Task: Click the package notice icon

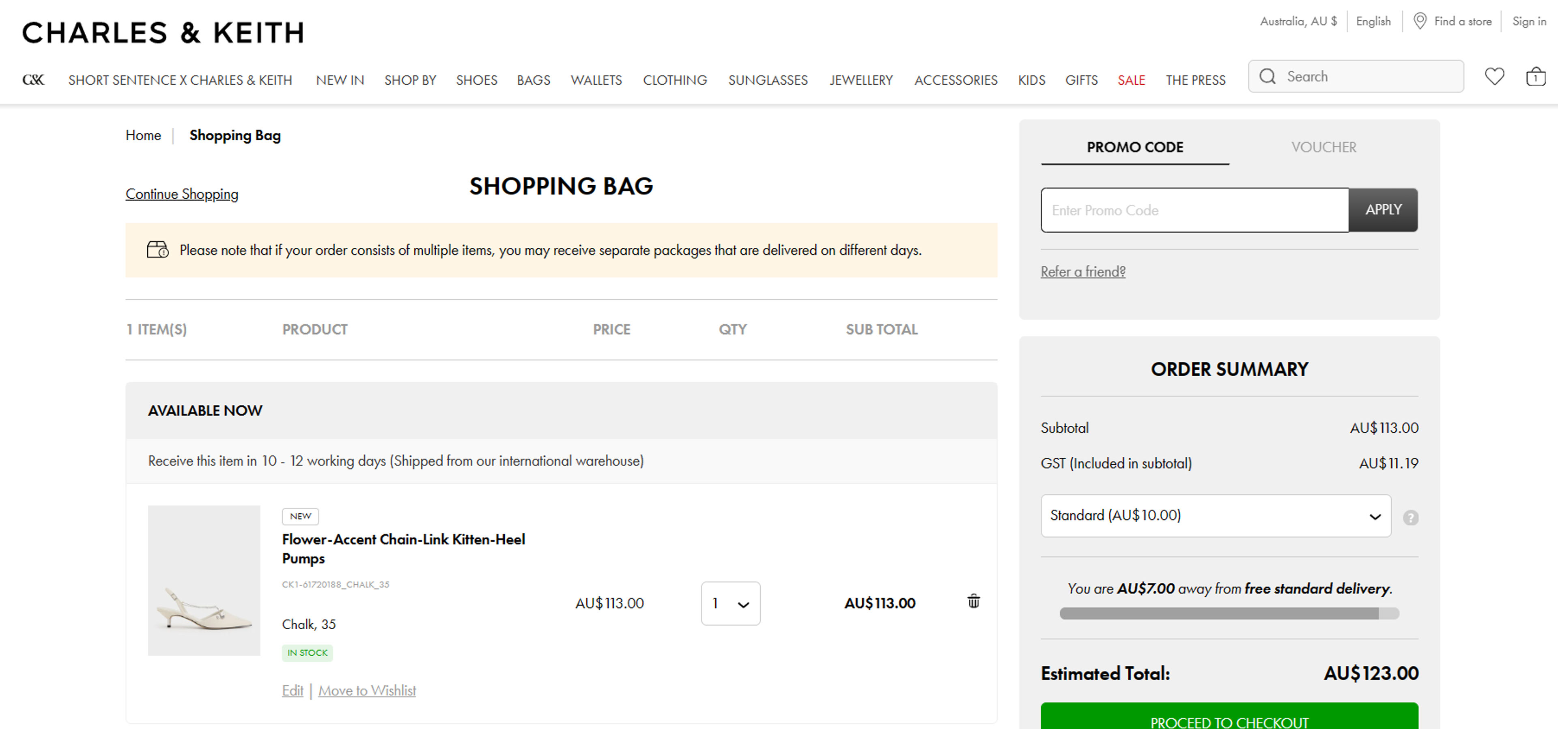Action: tap(157, 250)
